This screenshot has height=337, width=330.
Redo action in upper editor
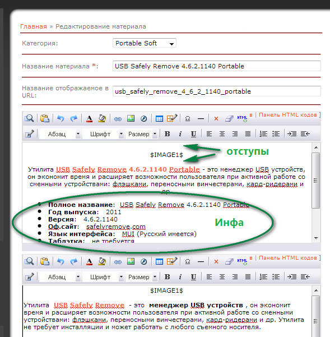click(x=73, y=118)
